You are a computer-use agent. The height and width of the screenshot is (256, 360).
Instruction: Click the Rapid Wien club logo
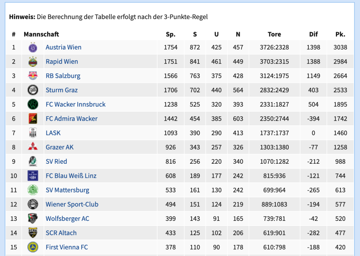pos(33,62)
